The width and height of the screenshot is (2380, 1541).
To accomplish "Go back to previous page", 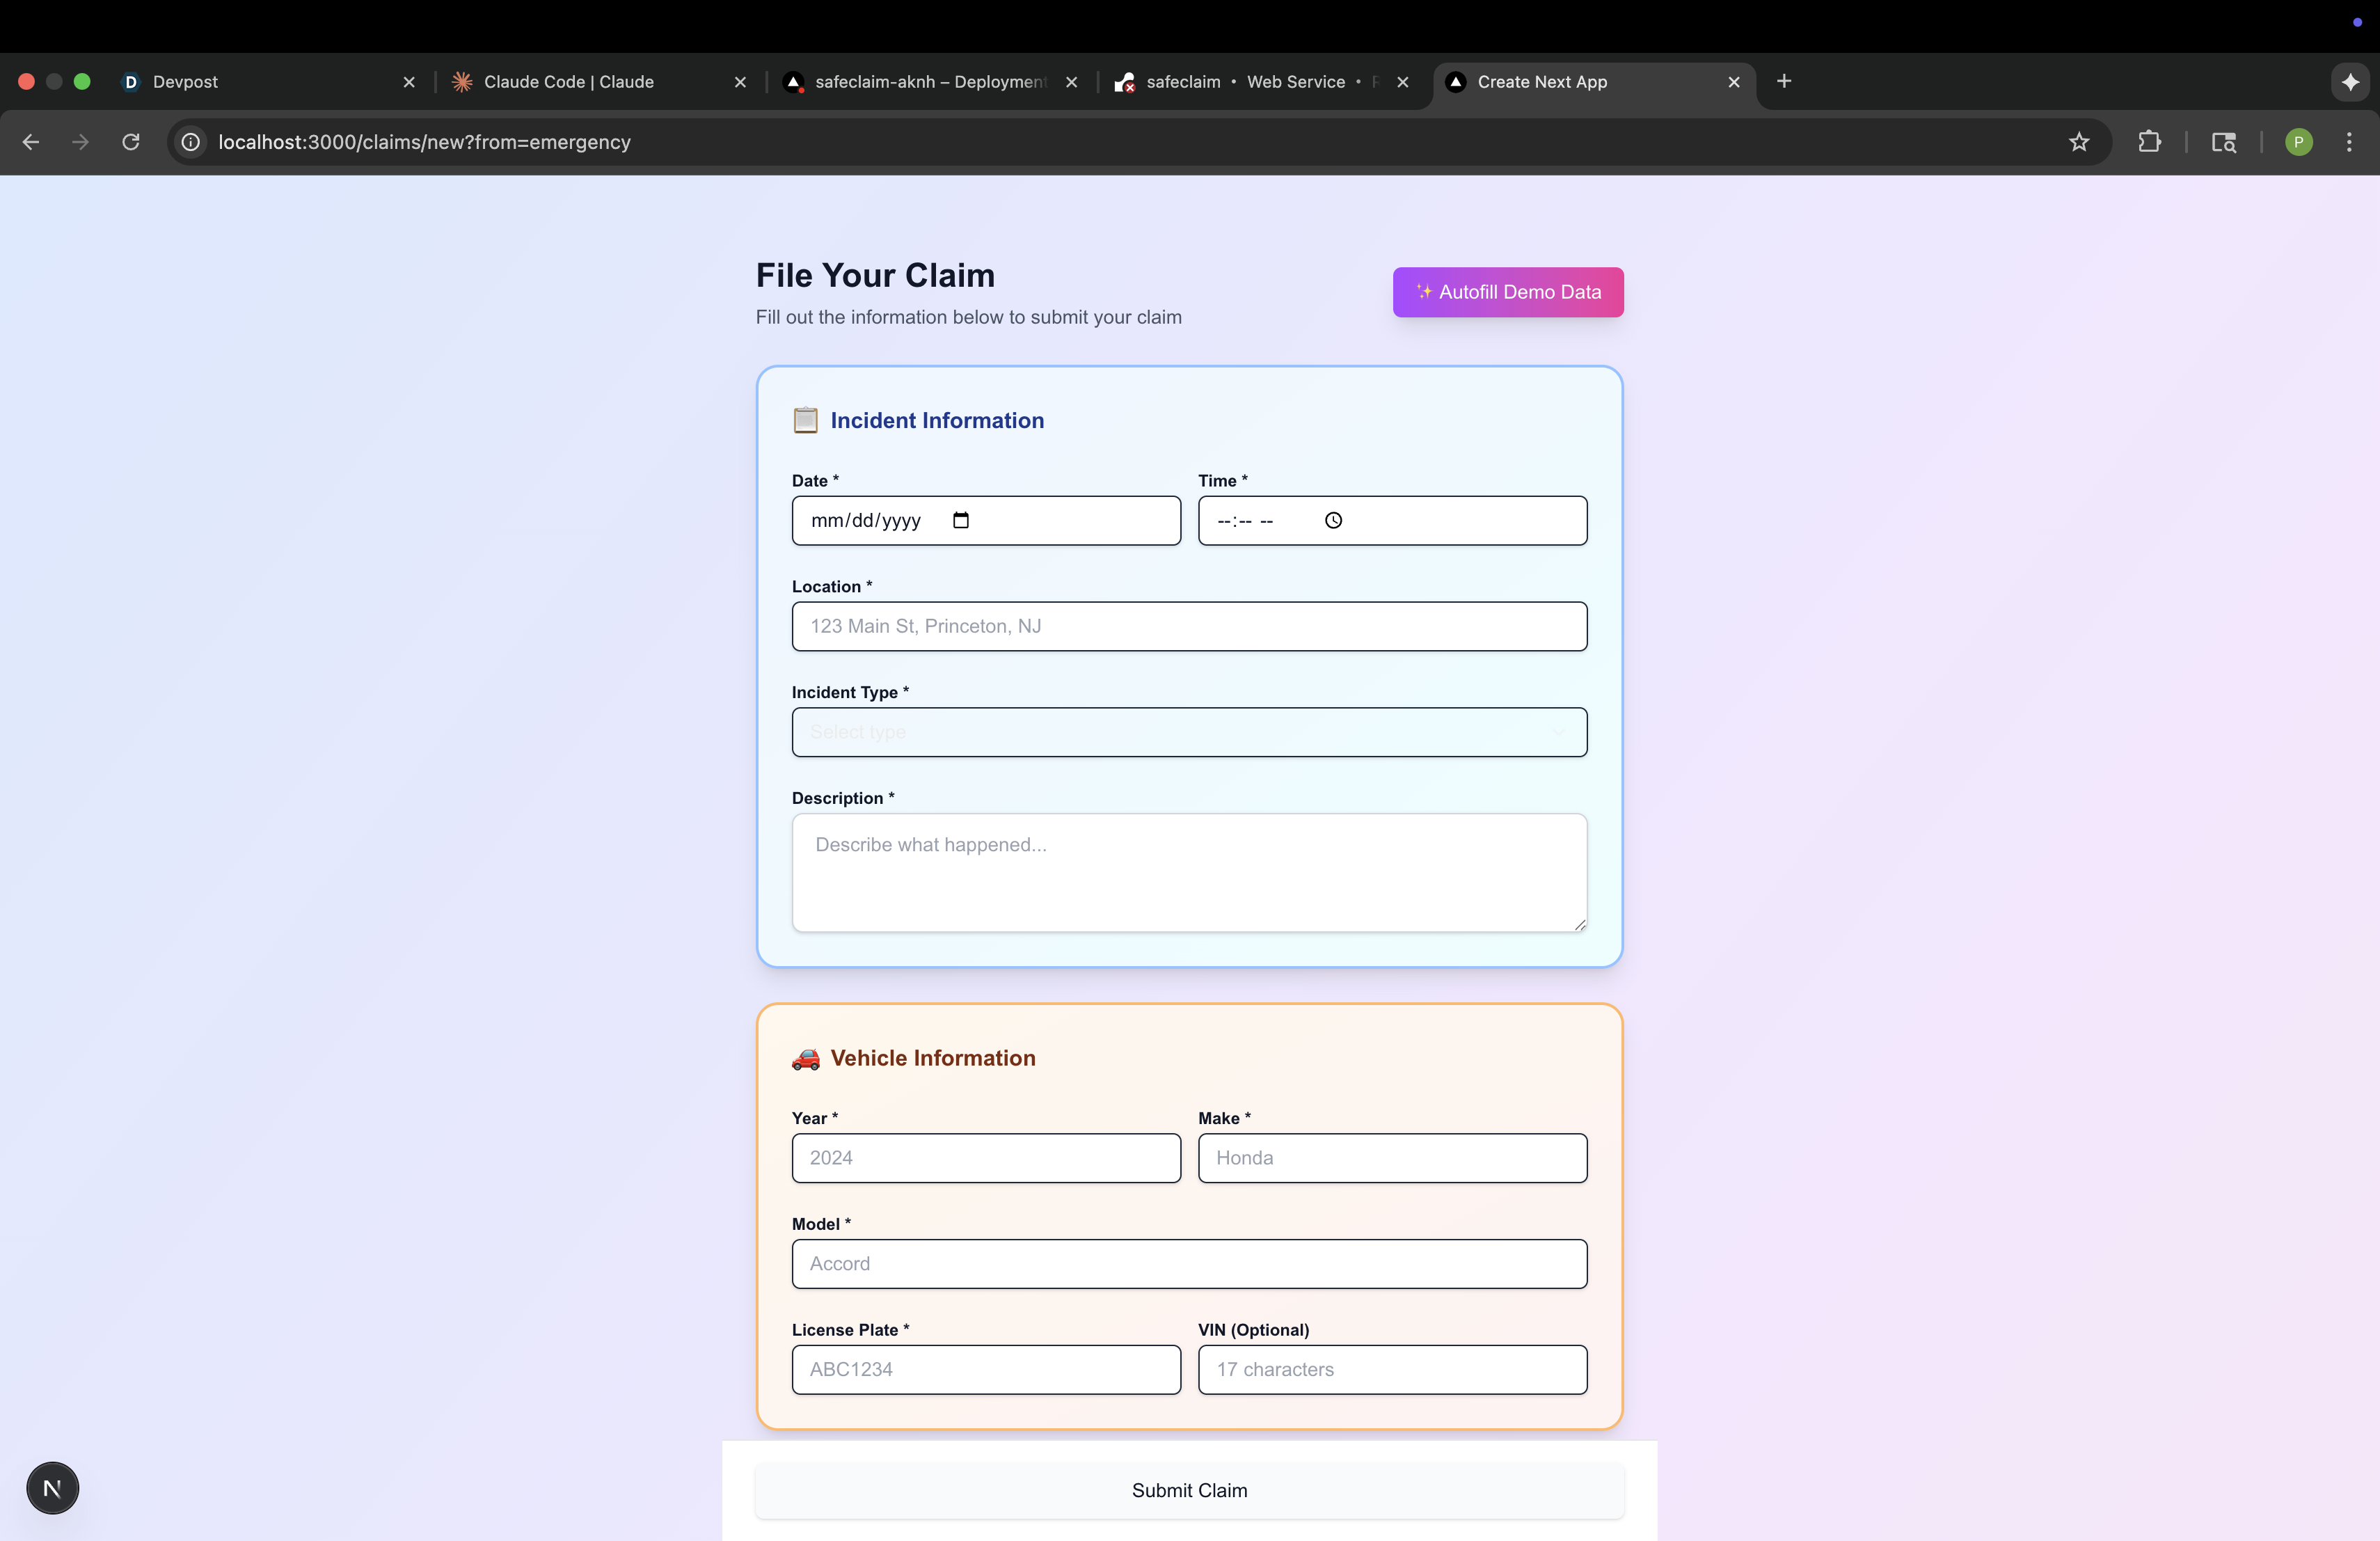I will [31, 142].
